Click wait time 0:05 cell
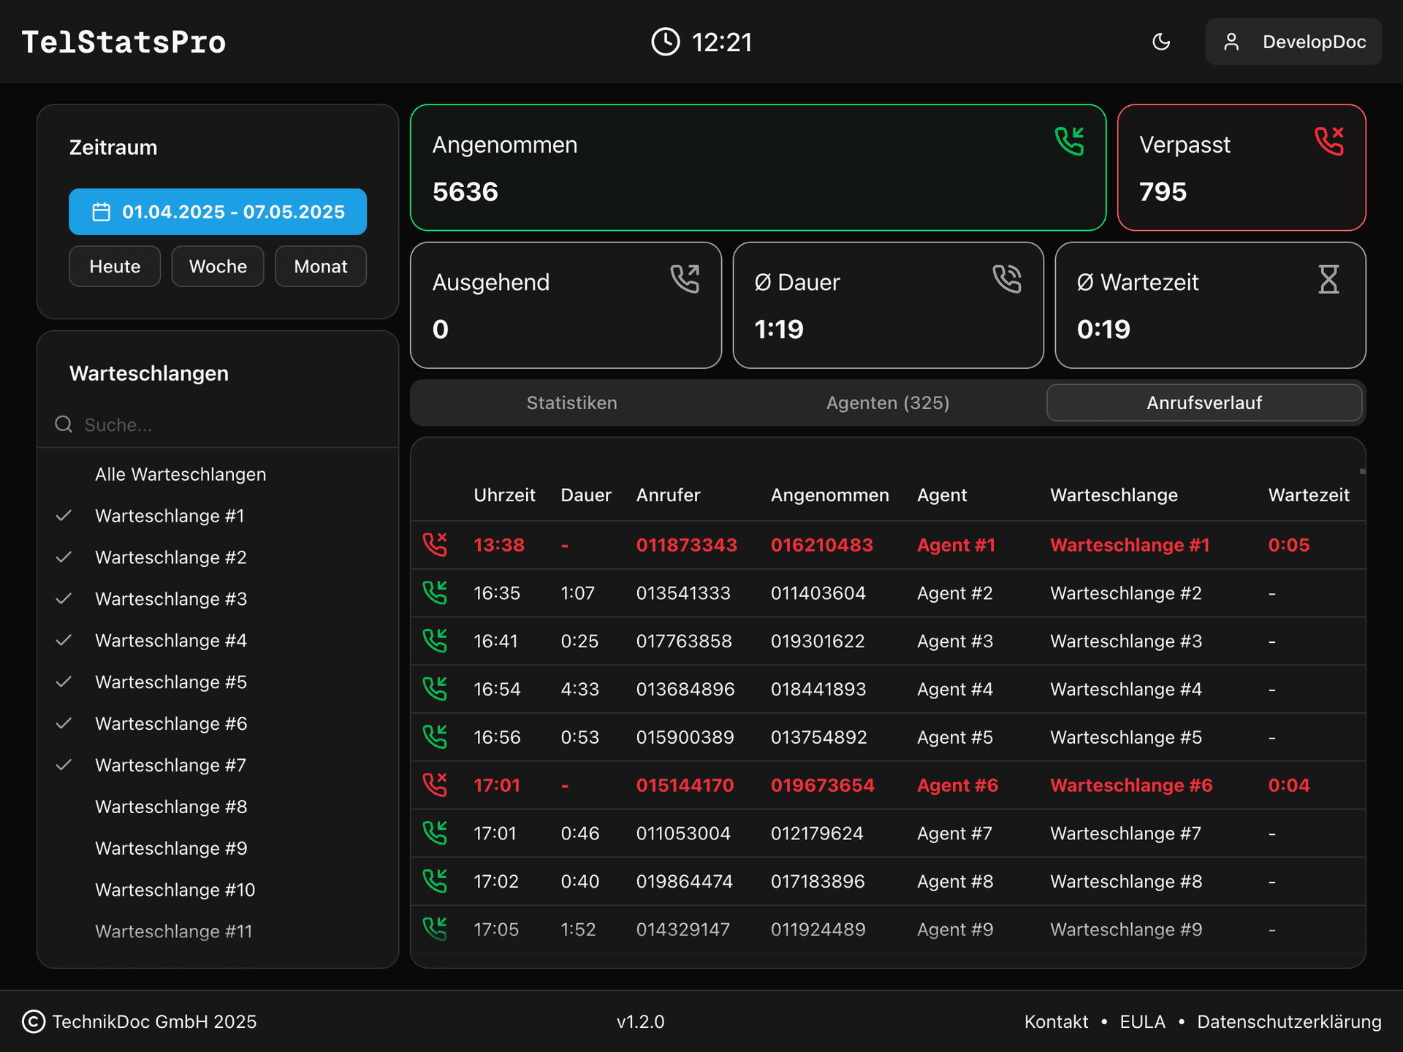The height and width of the screenshot is (1052, 1403). pyautogui.click(x=1288, y=545)
